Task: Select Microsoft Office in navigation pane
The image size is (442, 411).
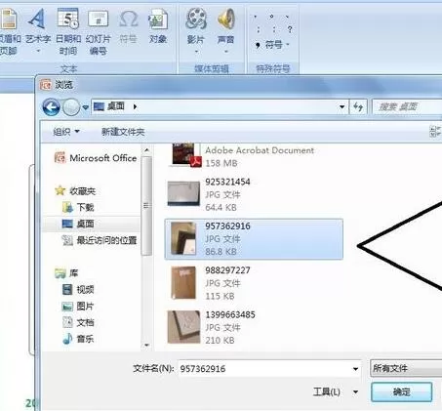Action: tap(96, 158)
